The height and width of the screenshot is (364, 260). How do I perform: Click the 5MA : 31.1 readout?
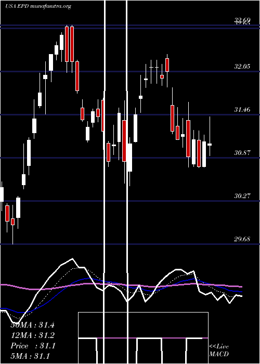pos(30,356)
